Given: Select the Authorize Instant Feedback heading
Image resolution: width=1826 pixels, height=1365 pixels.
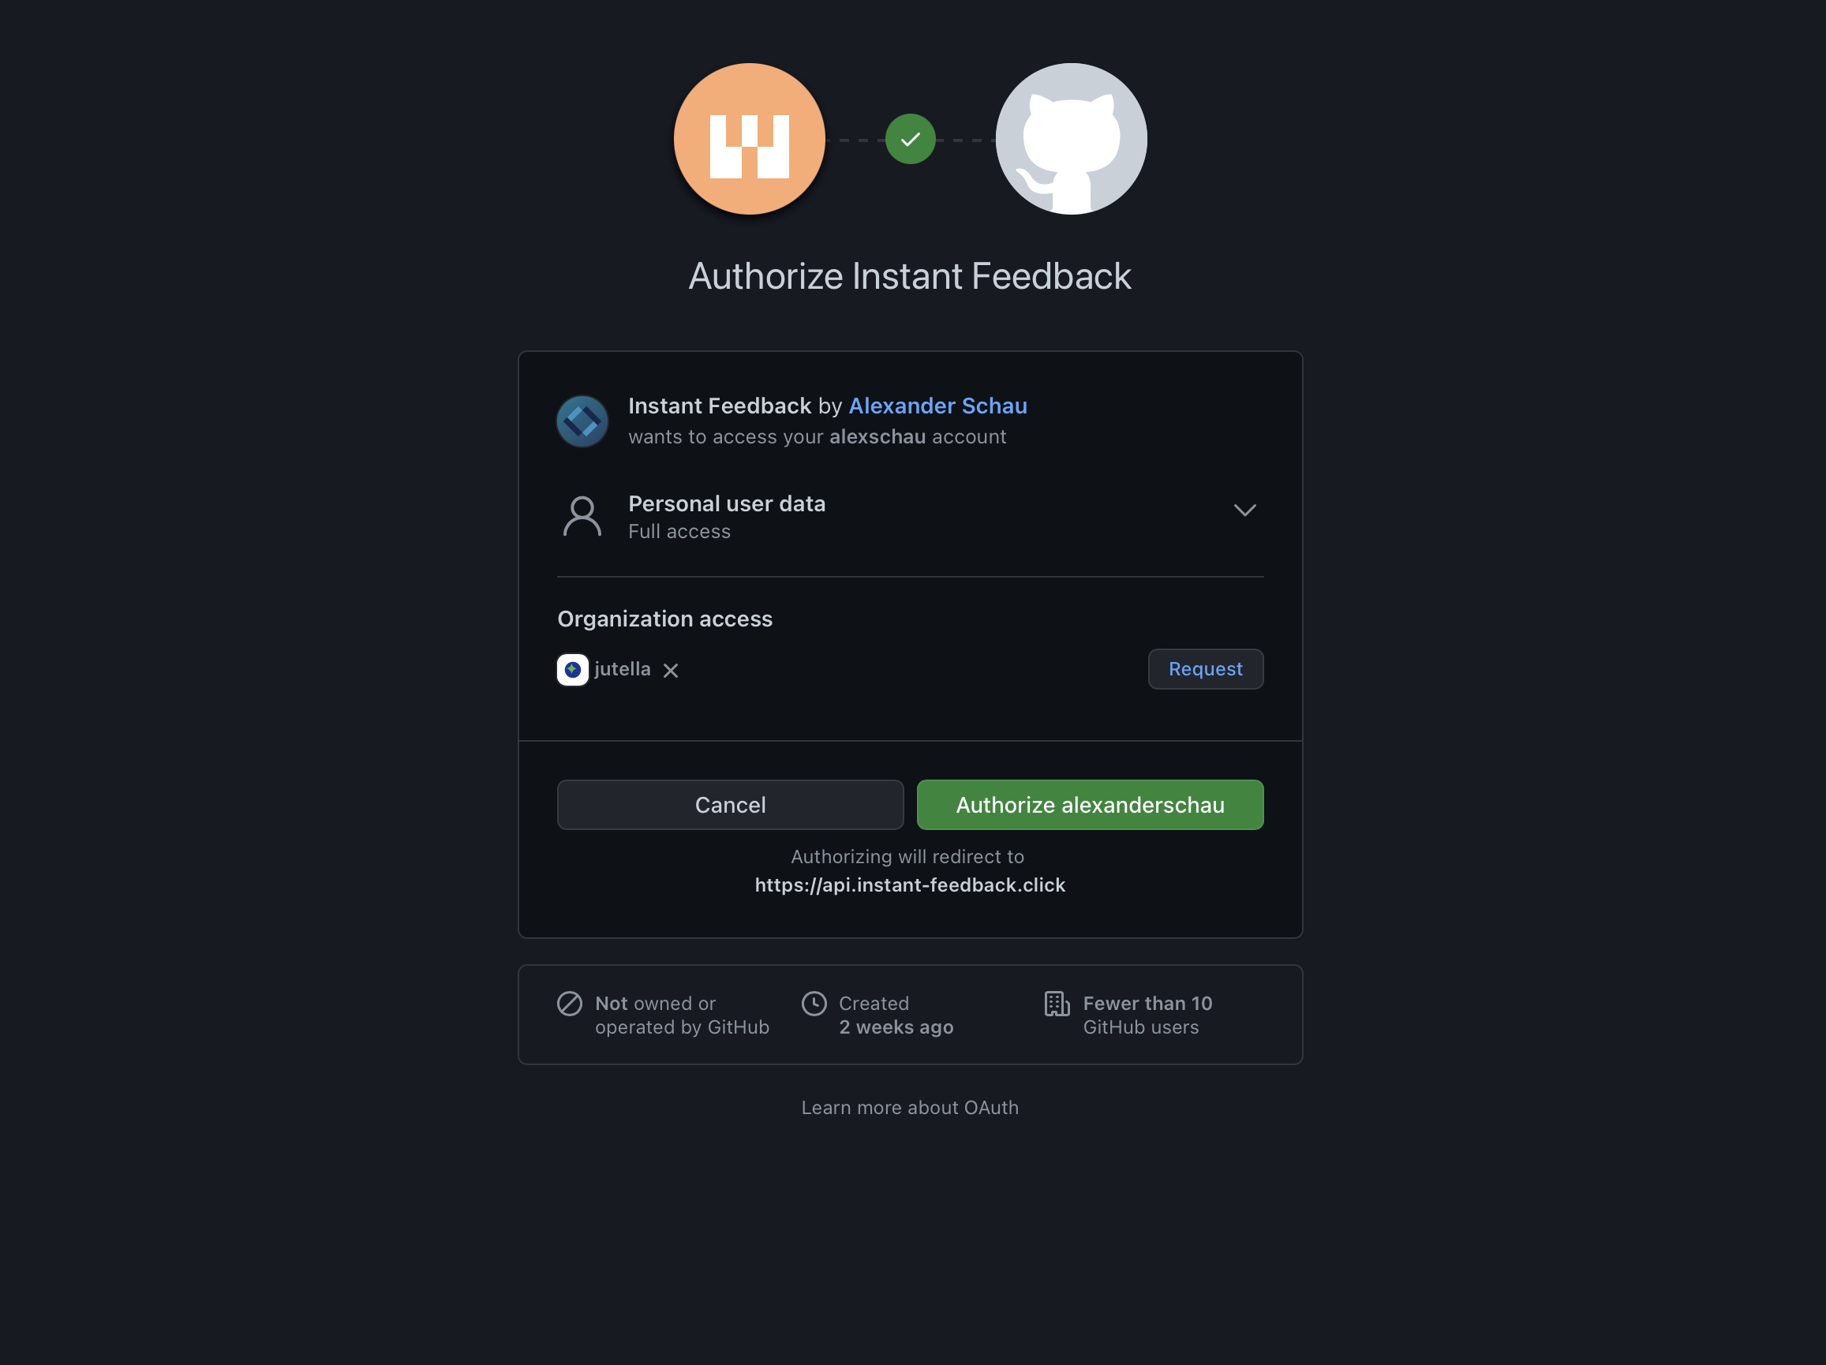Looking at the screenshot, I should point(909,275).
